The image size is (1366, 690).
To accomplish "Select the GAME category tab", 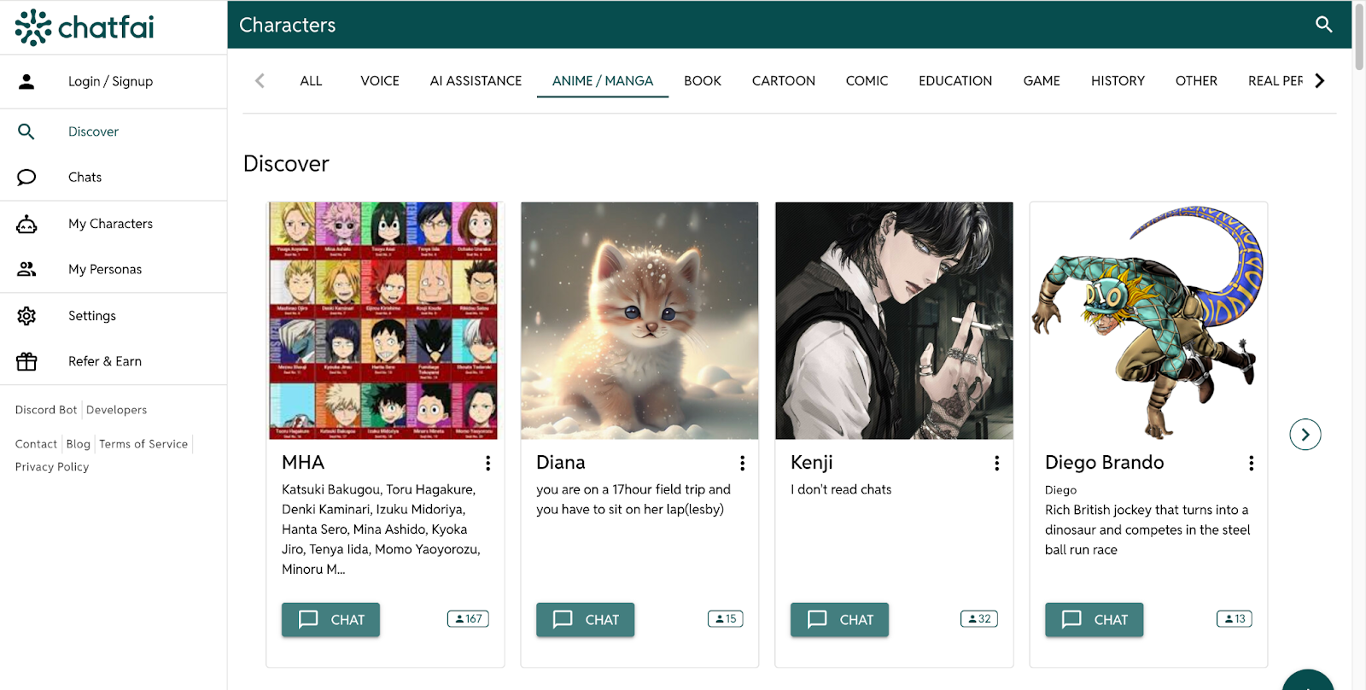I will click(x=1042, y=80).
